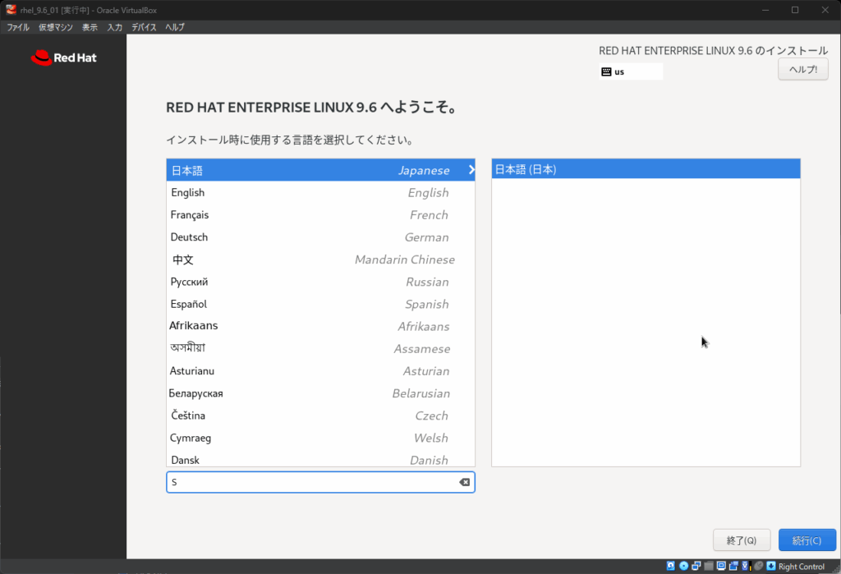Select English in the language list
This screenshot has width=841, height=574.
tap(321, 193)
